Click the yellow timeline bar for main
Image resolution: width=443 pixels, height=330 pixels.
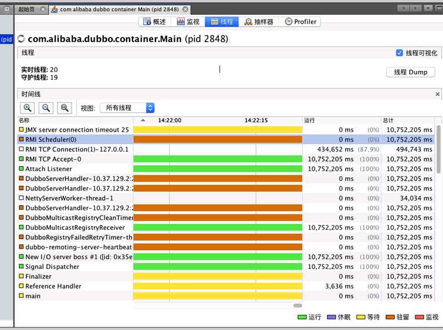coord(218,296)
